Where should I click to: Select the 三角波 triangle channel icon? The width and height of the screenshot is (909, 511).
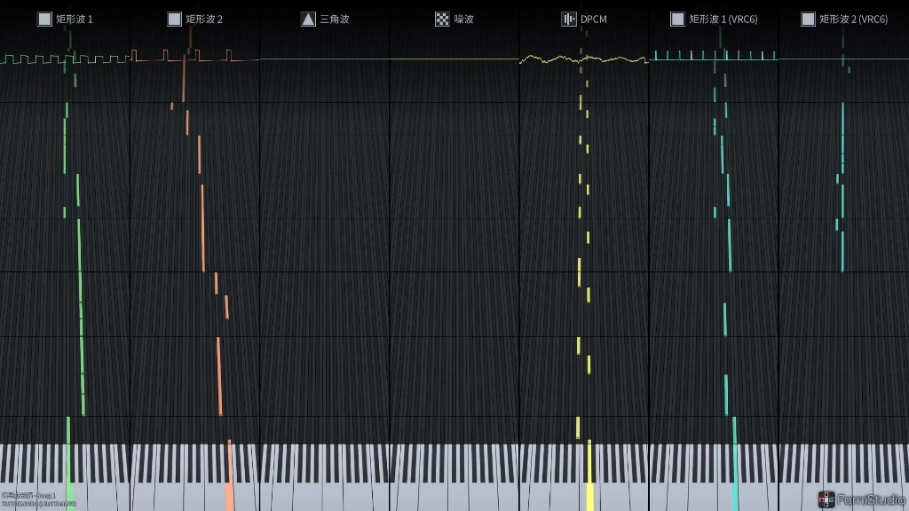(308, 19)
